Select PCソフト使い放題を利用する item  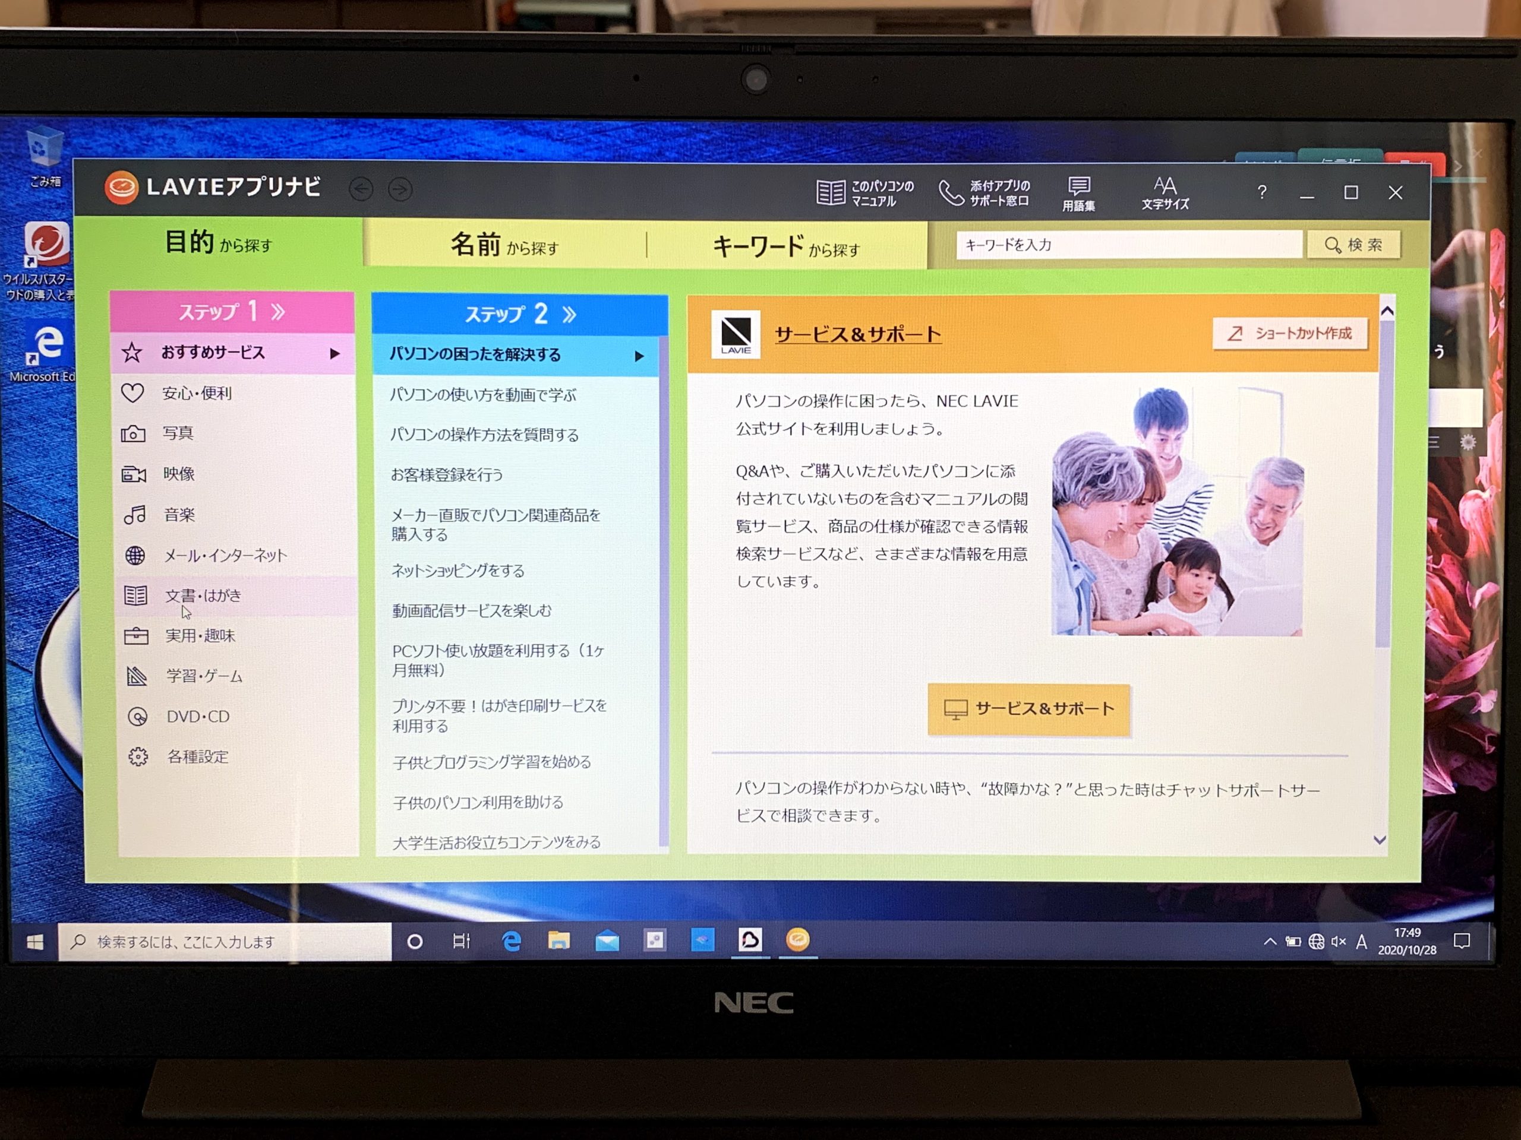(x=517, y=660)
